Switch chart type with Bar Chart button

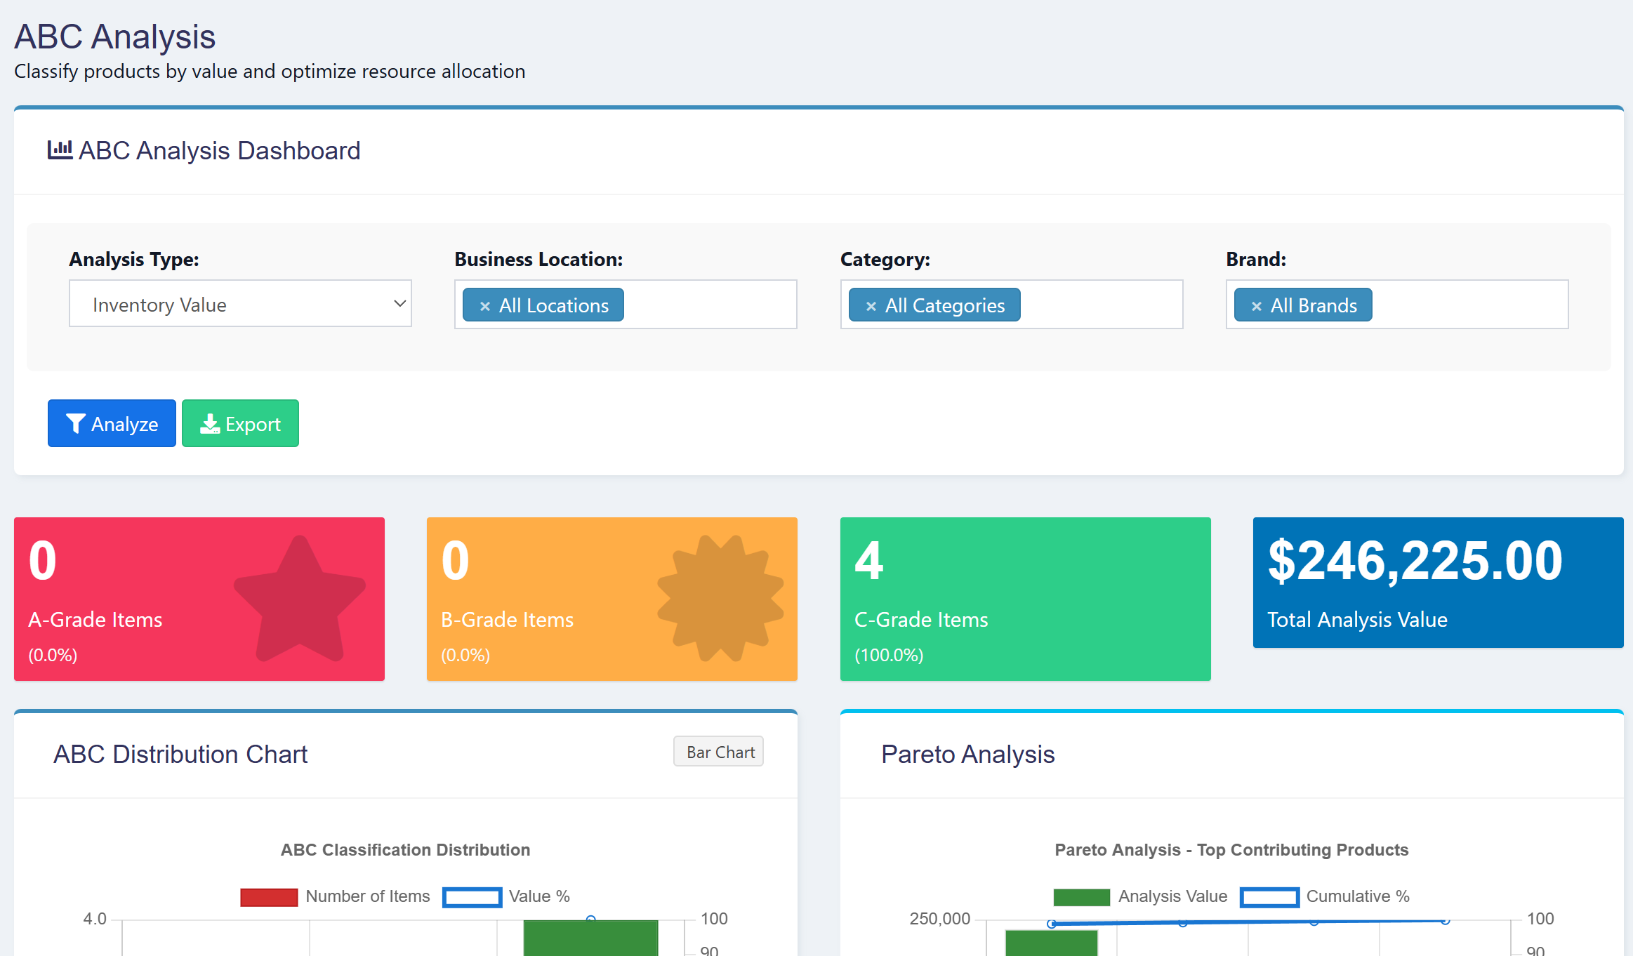(x=718, y=752)
